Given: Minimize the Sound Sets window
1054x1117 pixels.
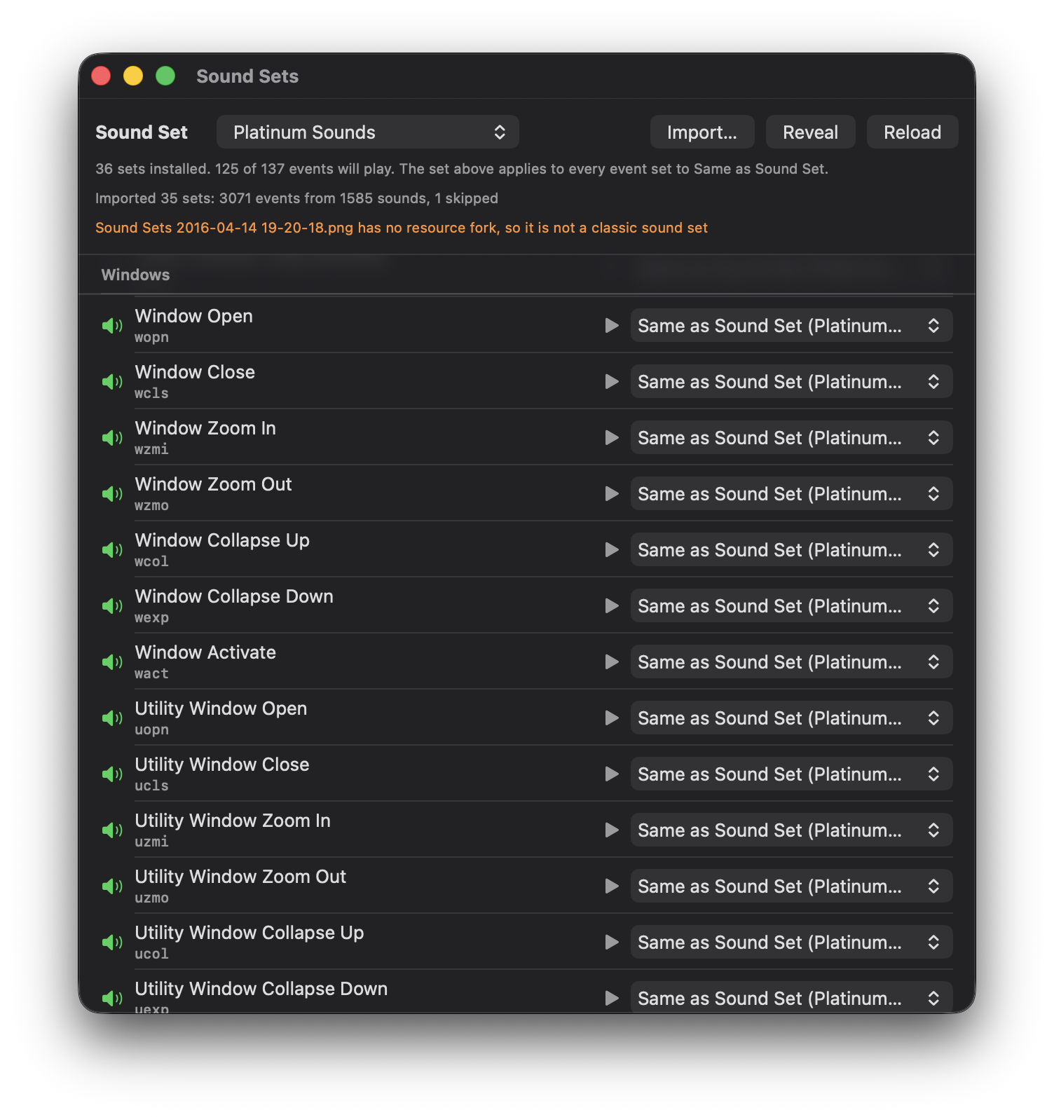Looking at the screenshot, I should pos(133,76).
